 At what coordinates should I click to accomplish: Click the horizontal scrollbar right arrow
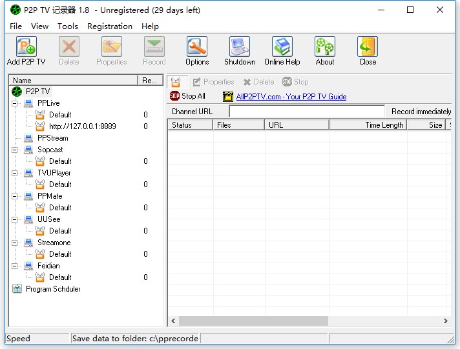(445, 321)
